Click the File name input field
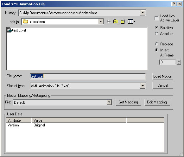 (x=88, y=76)
